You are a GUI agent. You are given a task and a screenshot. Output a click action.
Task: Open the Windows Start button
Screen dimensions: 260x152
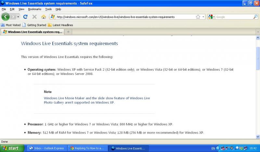coord(12,148)
